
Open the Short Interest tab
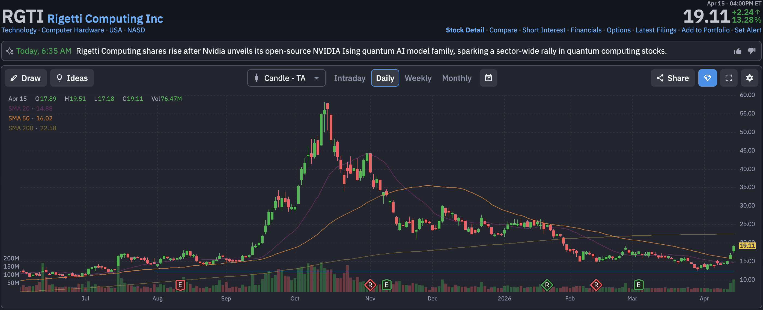(544, 30)
